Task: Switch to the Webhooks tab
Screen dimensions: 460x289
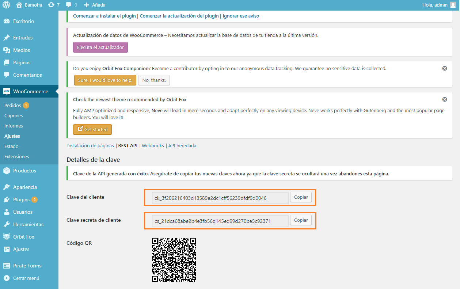Action: (x=153, y=145)
